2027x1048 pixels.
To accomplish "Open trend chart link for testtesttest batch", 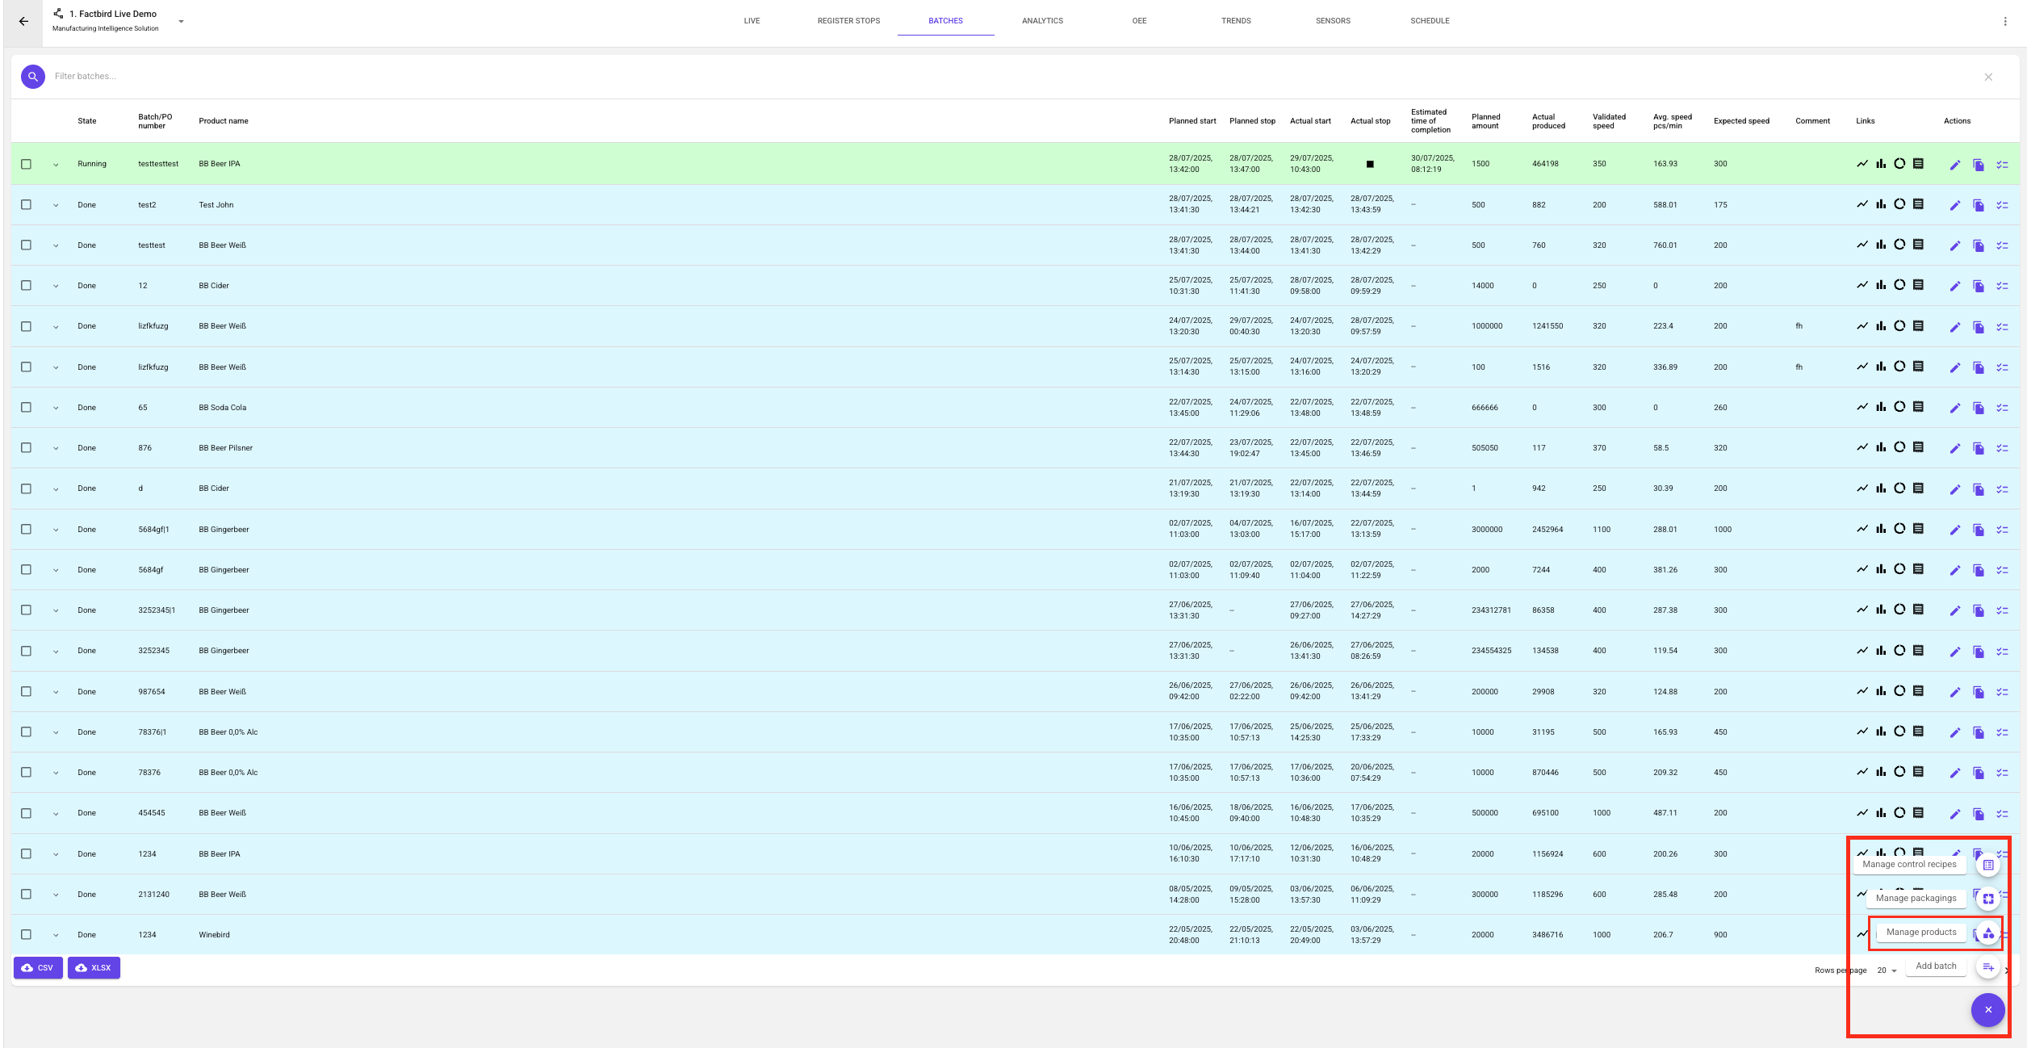I will 1862,164.
